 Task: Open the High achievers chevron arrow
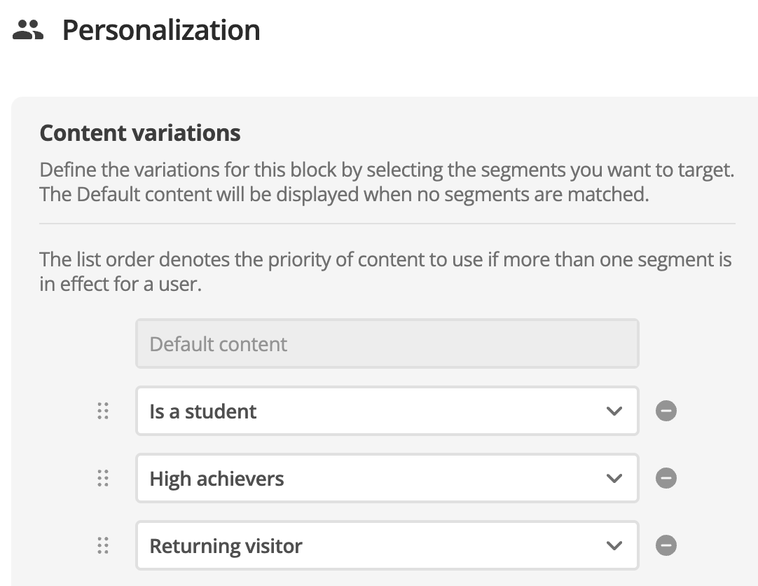614,479
